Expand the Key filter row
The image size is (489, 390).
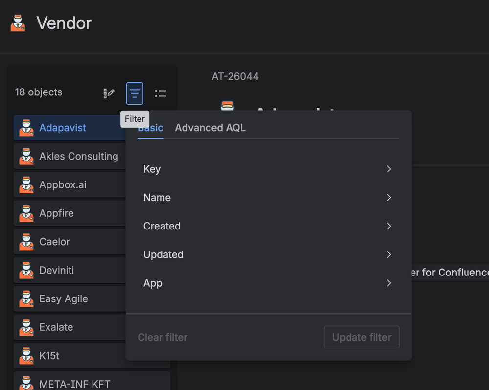pos(268,169)
